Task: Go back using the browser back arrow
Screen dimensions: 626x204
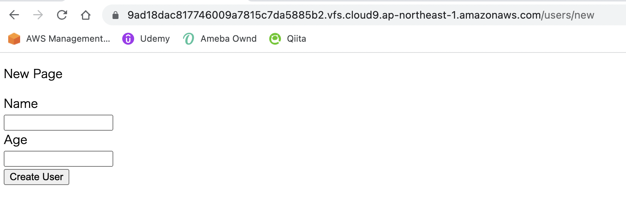Action: click(14, 15)
